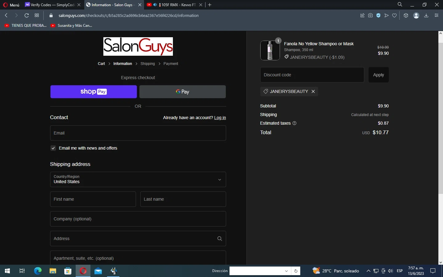Screen dimensions: 443x277
Task: Click the page vertical scrollbar
Action: click(441, 118)
